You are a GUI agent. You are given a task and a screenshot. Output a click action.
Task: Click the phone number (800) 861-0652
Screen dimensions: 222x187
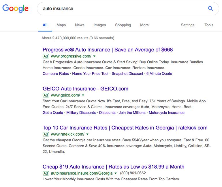pos(133,173)
